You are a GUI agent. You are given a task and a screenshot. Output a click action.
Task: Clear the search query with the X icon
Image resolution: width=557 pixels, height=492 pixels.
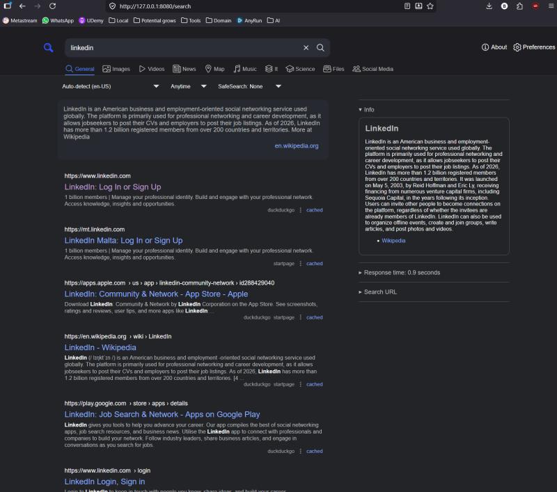point(306,47)
